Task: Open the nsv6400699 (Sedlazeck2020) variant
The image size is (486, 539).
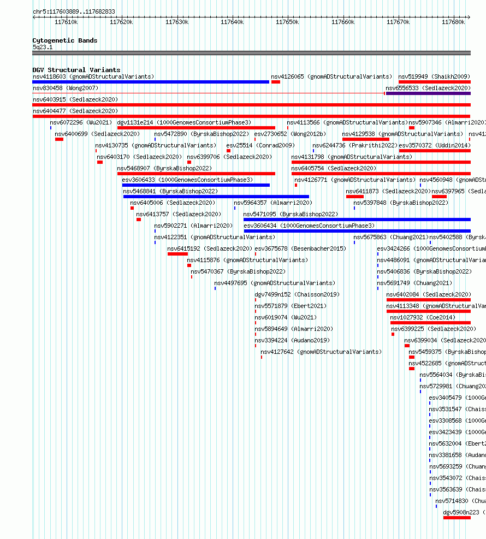Action: [x=97, y=134]
